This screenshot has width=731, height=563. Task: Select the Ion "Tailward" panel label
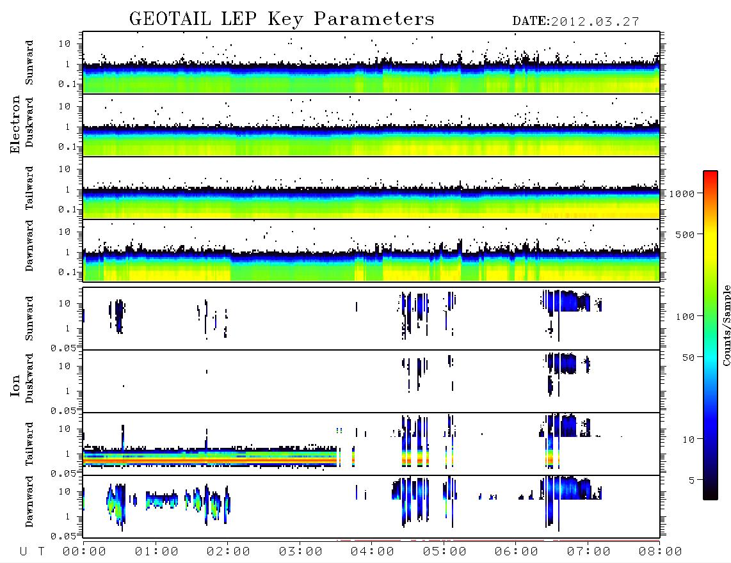(x=29, y=444)
